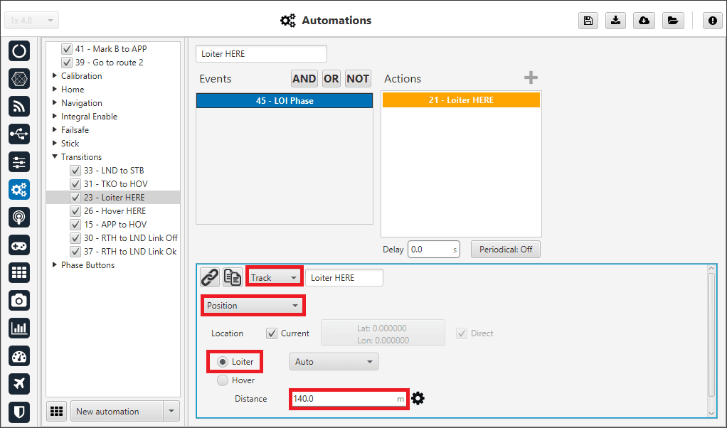Viewport: 727px width, 428px height.
Task: Click the Distance input field
Action: tap(343, 399)
